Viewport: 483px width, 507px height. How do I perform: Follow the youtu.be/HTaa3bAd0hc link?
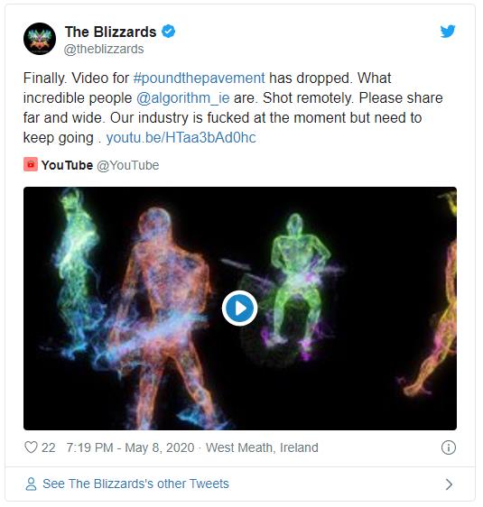(x=181, y=138)
